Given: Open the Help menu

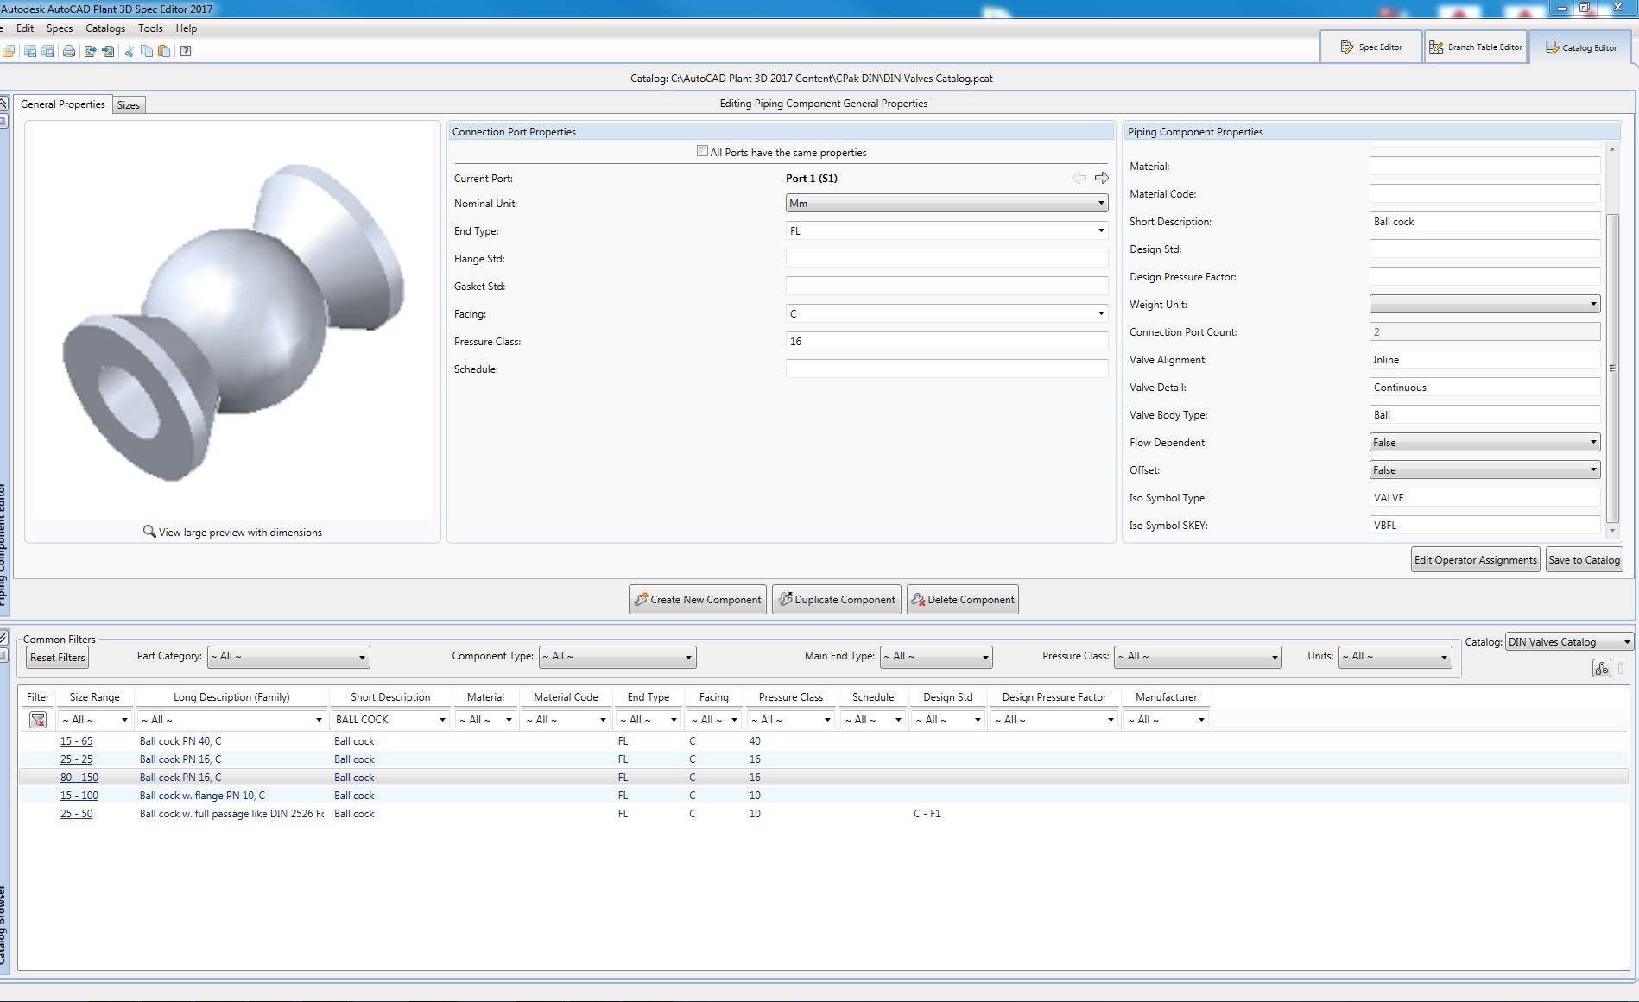Looking at the screenshot, I should point(187,28).
